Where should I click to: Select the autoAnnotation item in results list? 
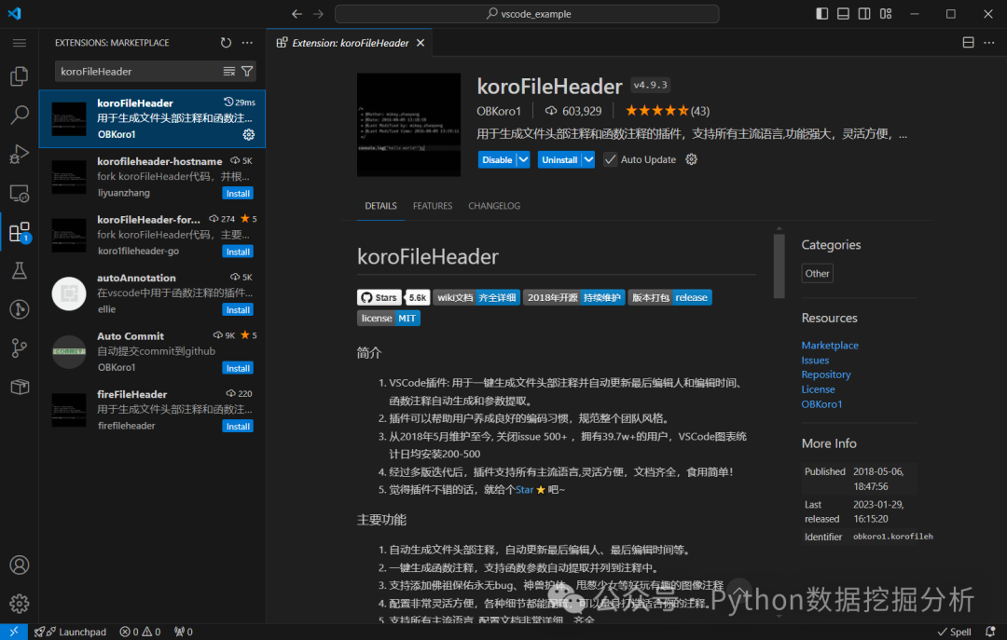pos(152,293)
